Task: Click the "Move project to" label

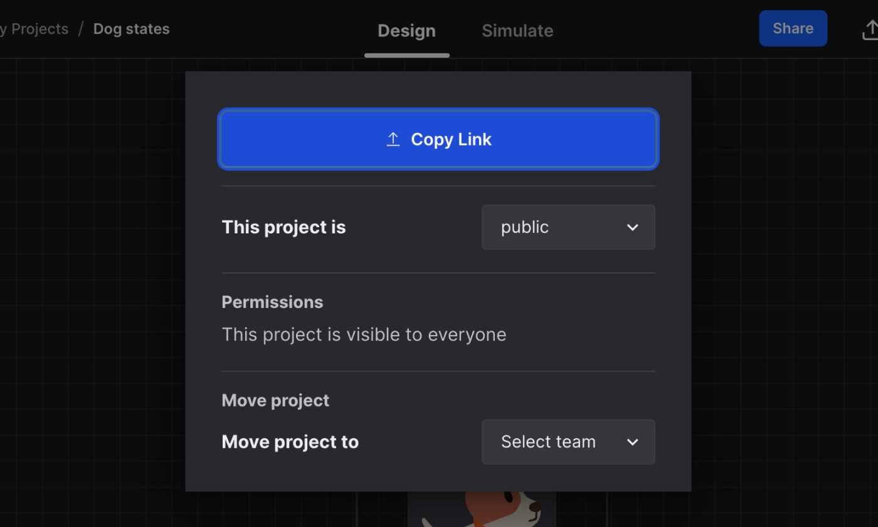Action: (x=290, y=442)
